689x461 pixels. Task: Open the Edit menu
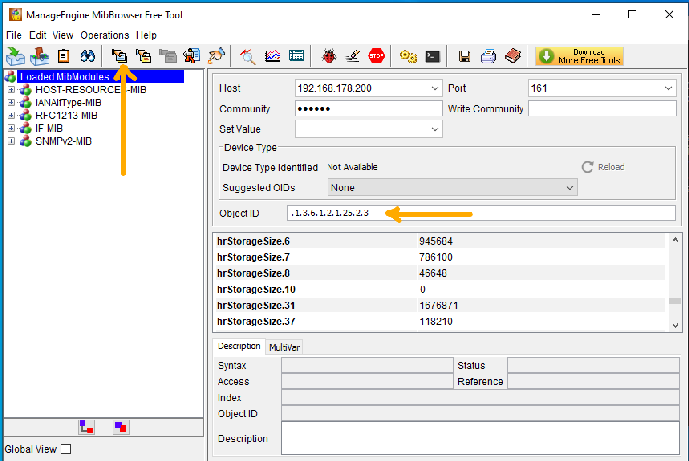coord(38,35)
